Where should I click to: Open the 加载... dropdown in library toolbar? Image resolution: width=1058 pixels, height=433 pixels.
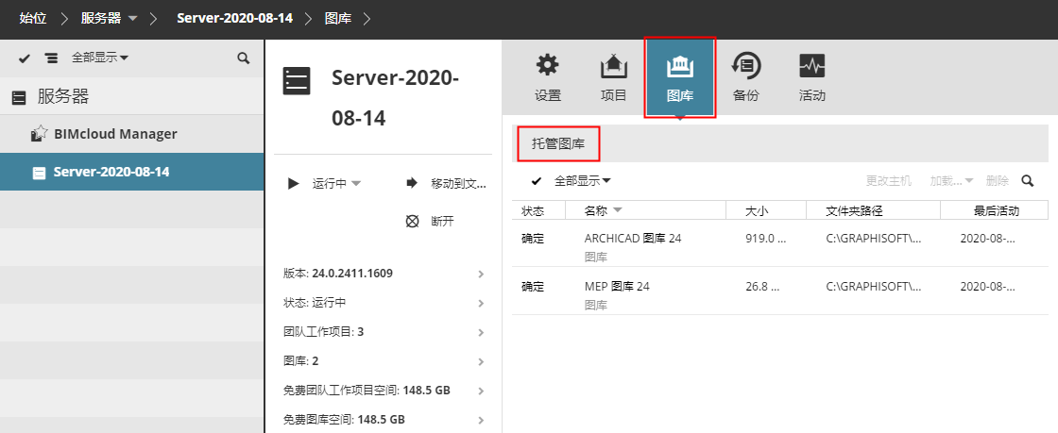click(x=951, y=180)
